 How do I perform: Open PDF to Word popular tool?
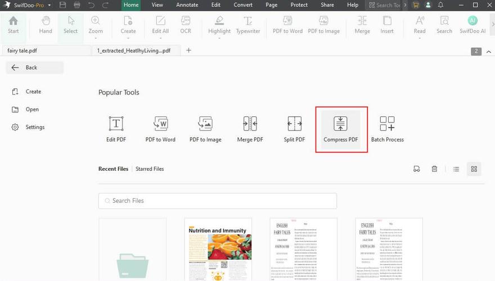[x=160, y=129]
